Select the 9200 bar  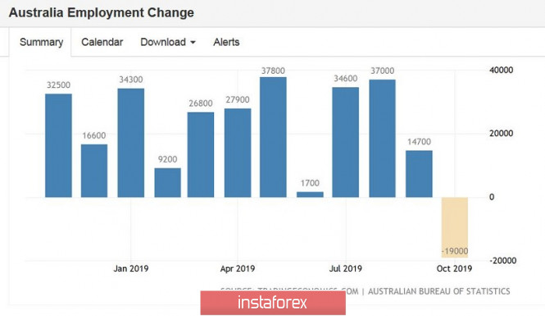(167, 183)
